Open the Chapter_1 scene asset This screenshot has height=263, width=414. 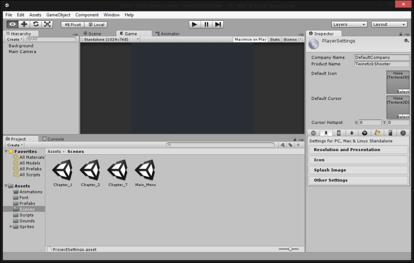(63, 173)
